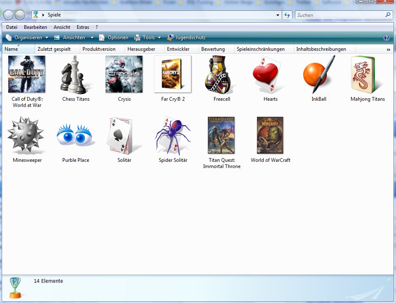This screenshot has width=396, height=303.
Task: Click the Forward navigation arrow button
Action: tap(20, 15)
